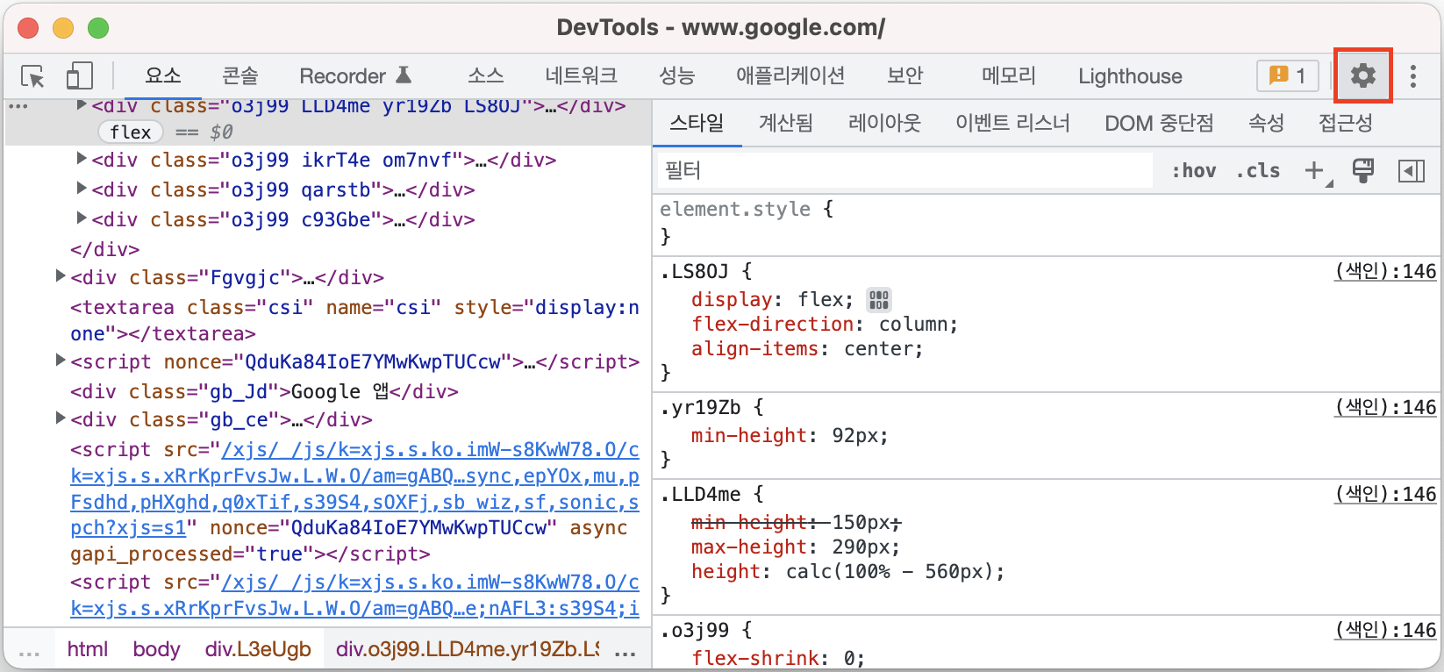Click breadcrumb left overflow ellipsis

29,654
